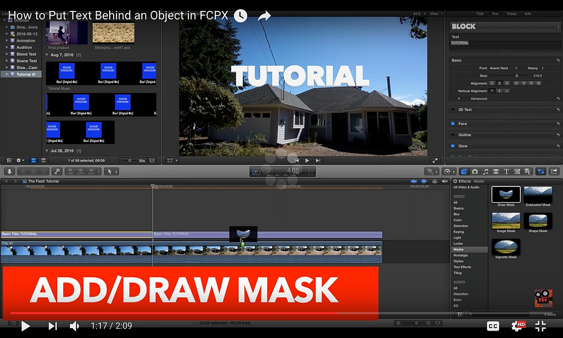Screen dimensions: 563x338
Task: Open the Generators browser icon
Action: [x=517, y=172]
